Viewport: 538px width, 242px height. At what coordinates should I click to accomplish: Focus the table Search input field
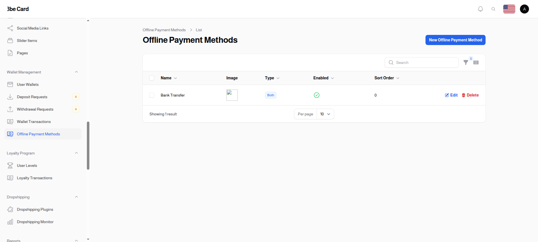pos(422,62)
